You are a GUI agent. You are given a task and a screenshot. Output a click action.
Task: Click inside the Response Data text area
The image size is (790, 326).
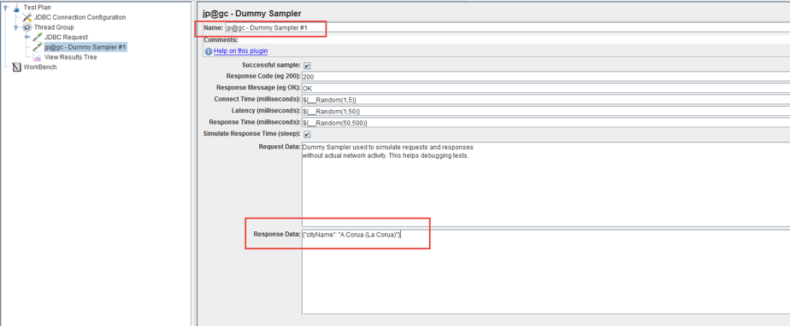545,272
